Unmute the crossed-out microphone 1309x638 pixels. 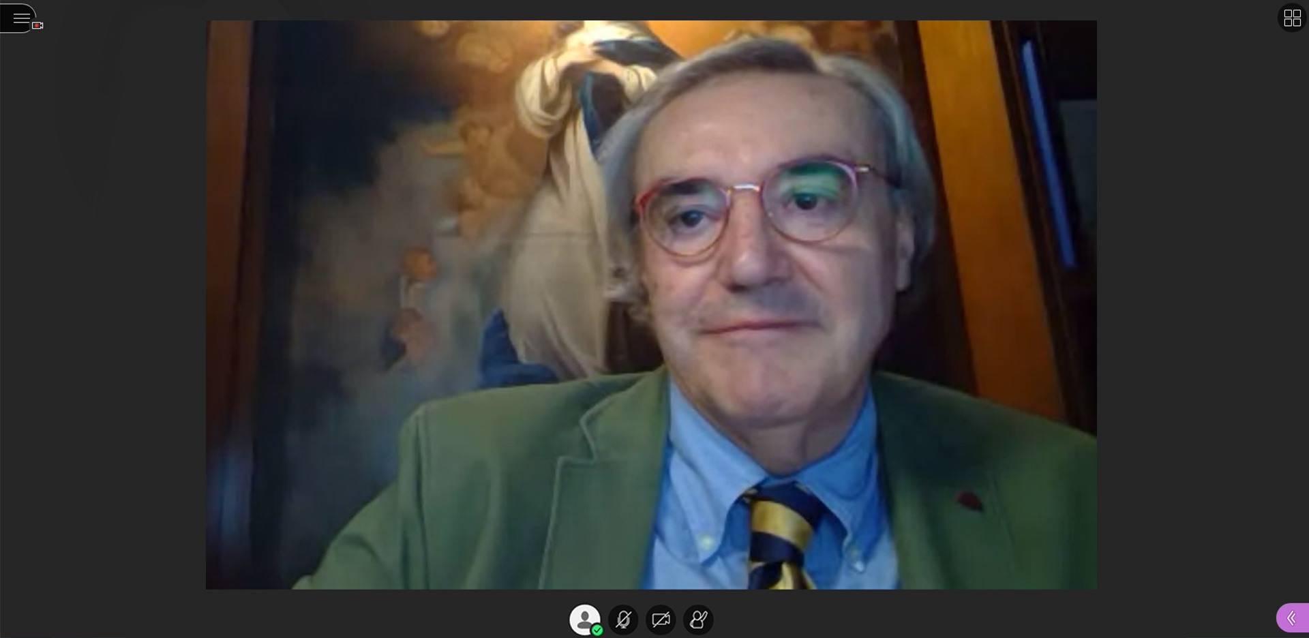(x=623, y=620)
